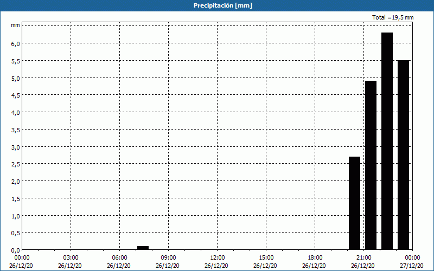
Task: Click the 5,5 mm bar nearest 00:00 27/12/20
Action: 403,155
